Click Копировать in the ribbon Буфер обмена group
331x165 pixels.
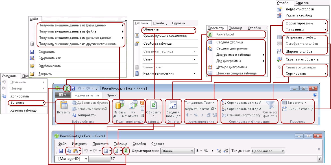click(x=84, y=115)
